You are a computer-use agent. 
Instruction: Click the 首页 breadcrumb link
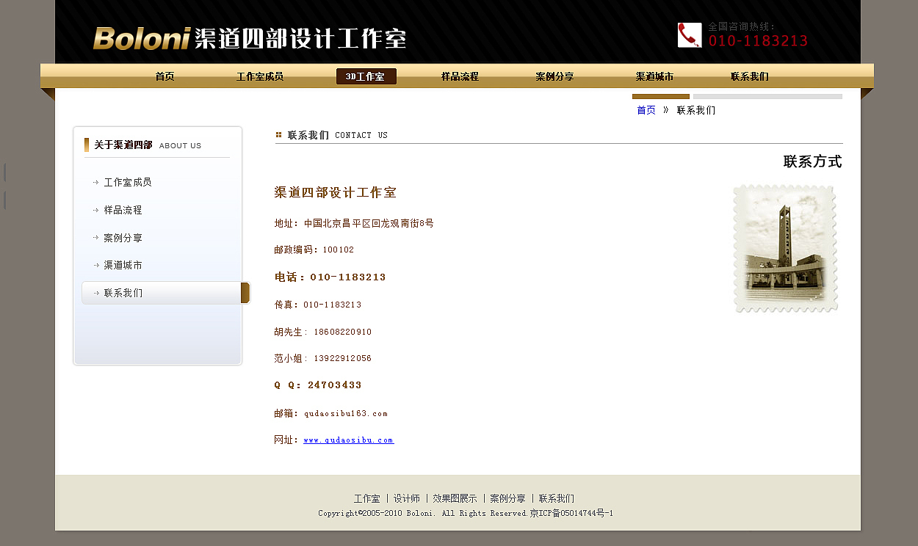click(x=646, y=110)
